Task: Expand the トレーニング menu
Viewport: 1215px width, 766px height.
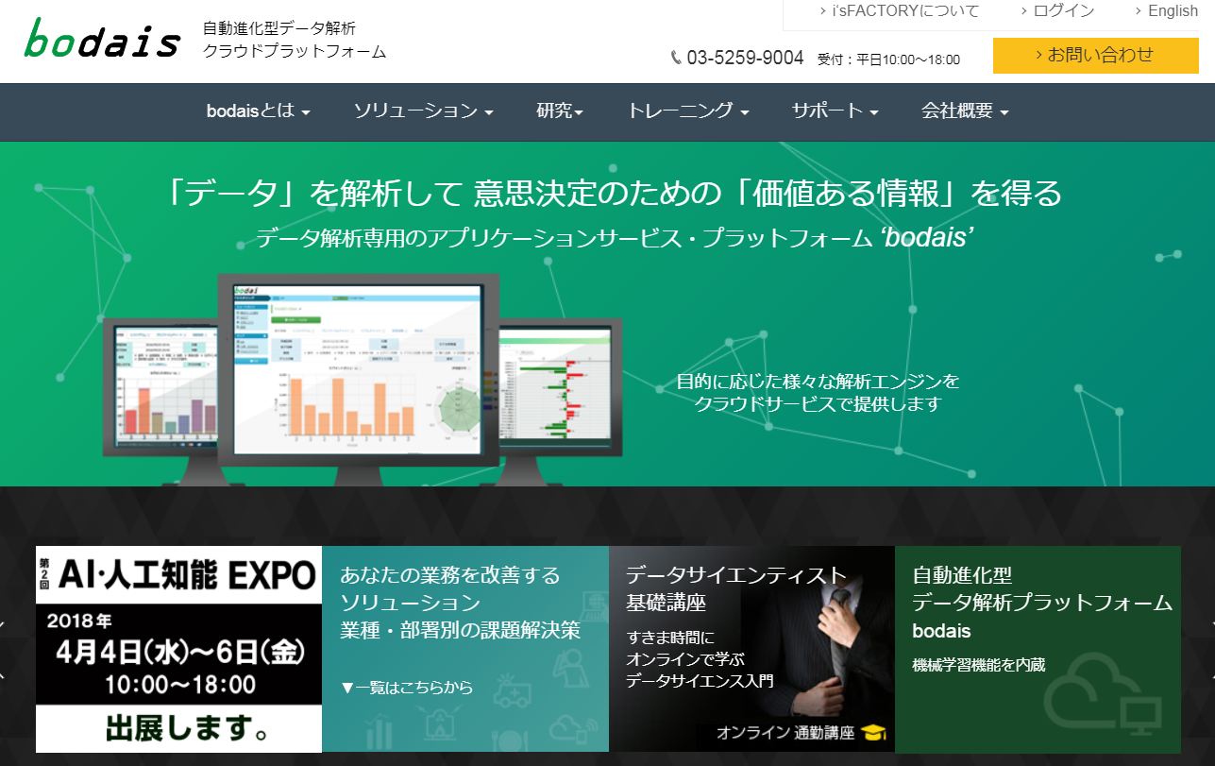Action: pos(688,111)
